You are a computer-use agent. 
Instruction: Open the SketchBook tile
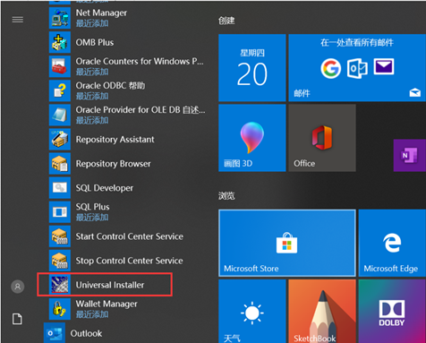coord(322,311)
